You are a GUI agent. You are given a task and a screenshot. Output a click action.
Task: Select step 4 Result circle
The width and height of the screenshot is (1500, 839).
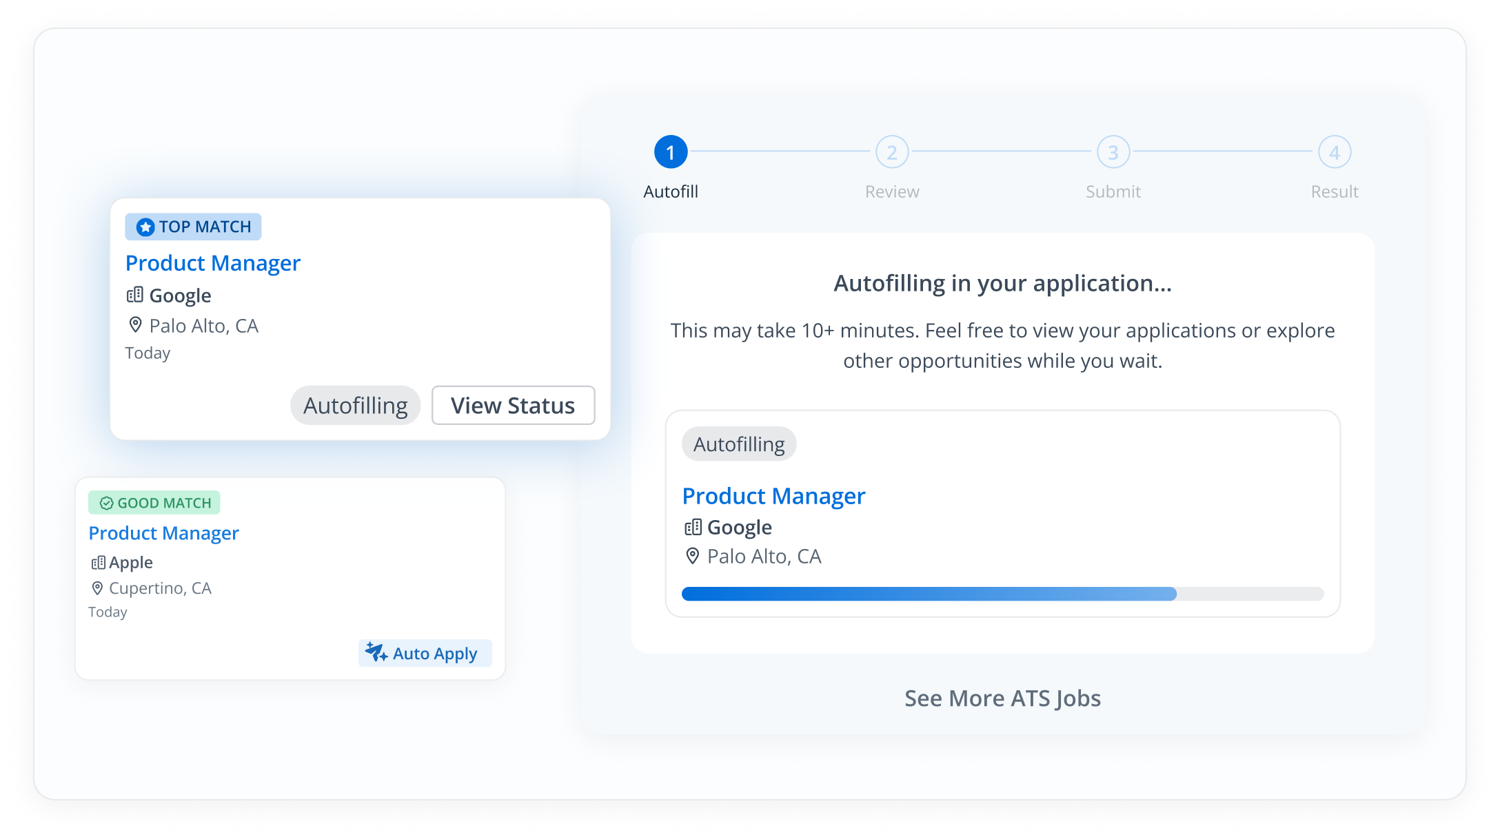tap(1335, 152)
